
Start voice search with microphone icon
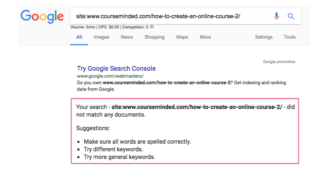click(276, 16)
